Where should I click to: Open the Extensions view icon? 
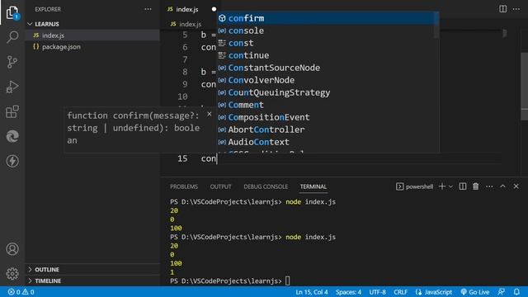coord(12,112)
